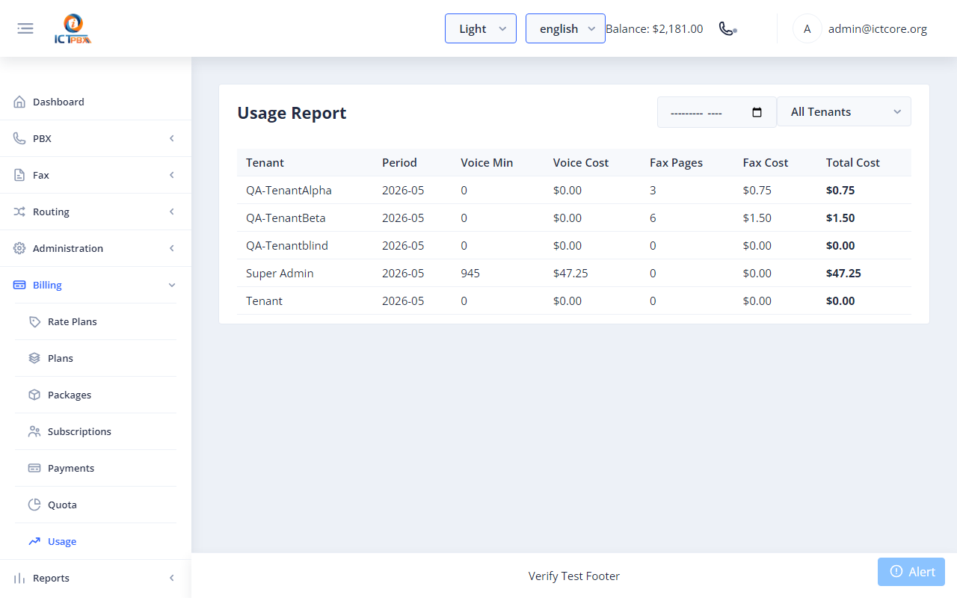Screen dimensions: 957x598
Task: Expand the Administration menu chevron
Action: pyautogui.click(x=172, y=248)
